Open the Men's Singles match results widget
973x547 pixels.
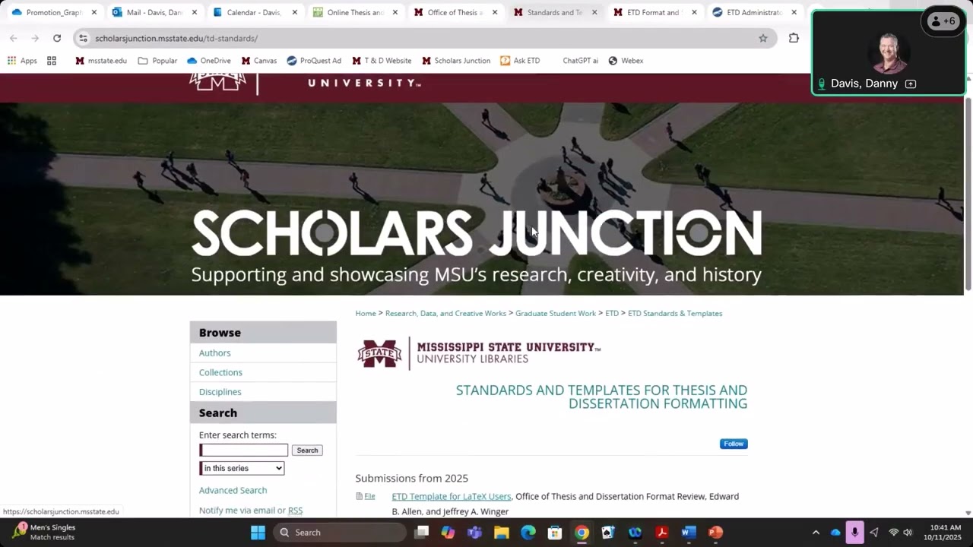(x=44, y=532)
